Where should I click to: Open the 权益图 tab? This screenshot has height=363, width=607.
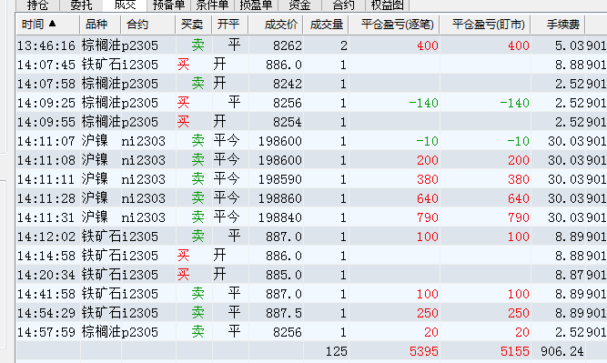(x=387, y=5)
